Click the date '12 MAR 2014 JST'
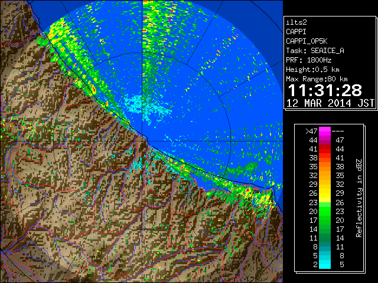Screen dimensions: 378x283 click(330, 103)
